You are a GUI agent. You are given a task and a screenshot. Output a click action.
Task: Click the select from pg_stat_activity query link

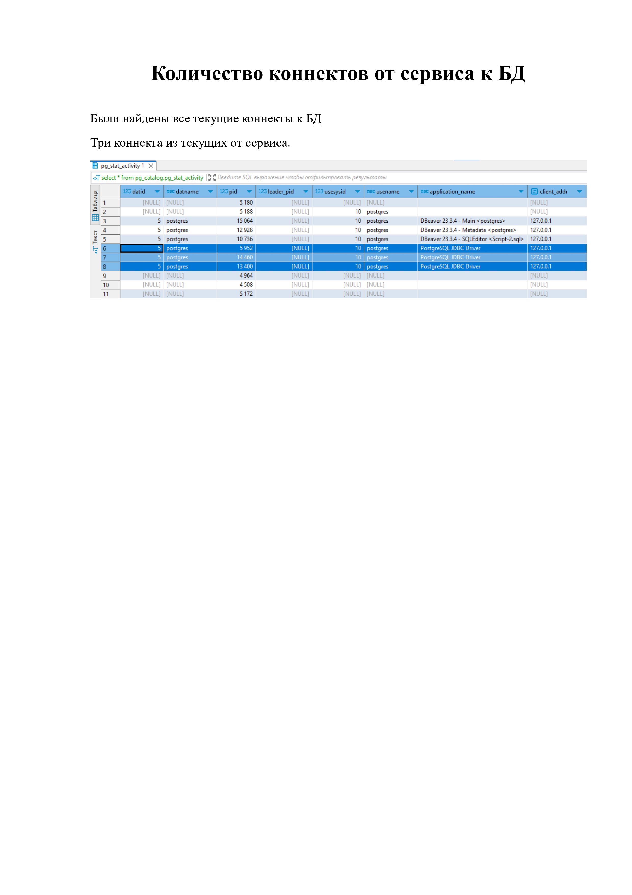(x=152, y=178)
